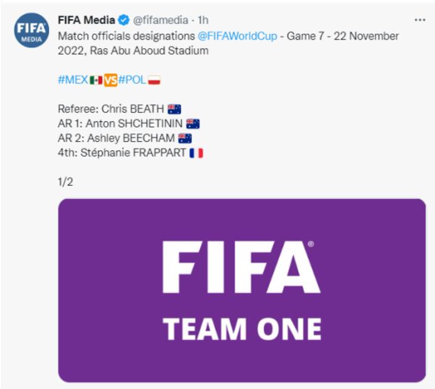Open the FIFA Media display name link
Screen dimensions: 435x389
87,20
